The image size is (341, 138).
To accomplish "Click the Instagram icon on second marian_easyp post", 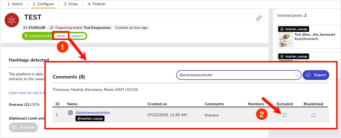I will 282,56.
